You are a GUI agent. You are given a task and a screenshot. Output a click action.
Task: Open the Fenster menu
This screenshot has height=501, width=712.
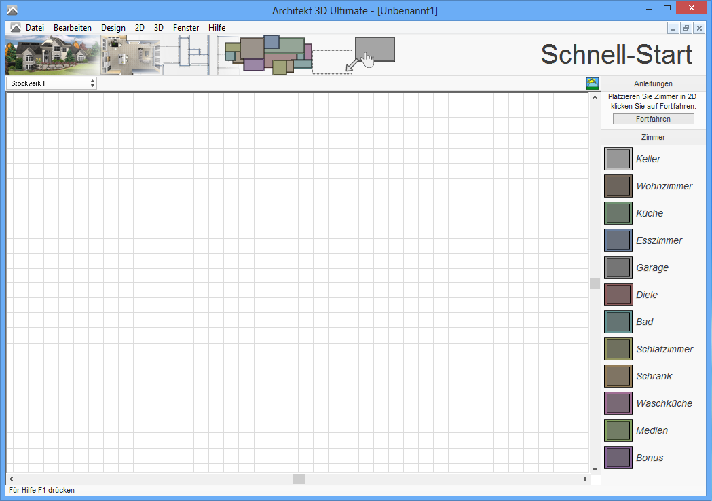[x=186, y=28]
